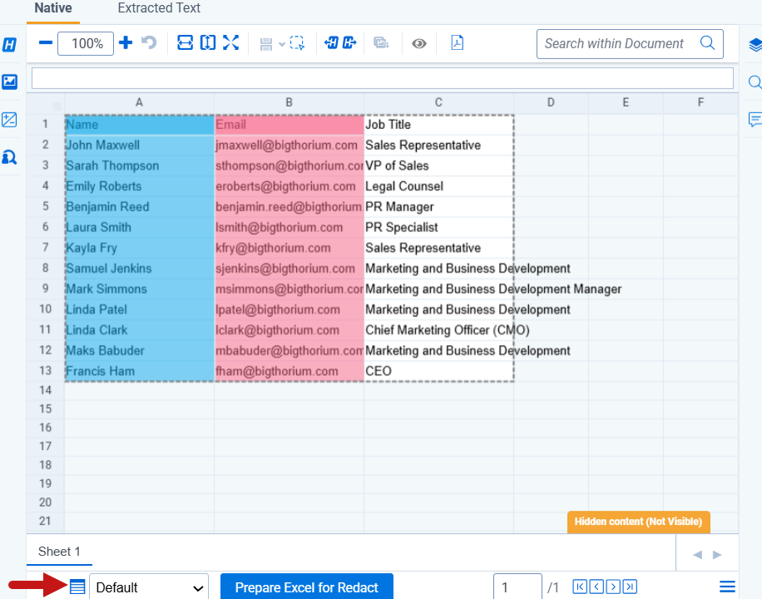Click Prepare Excel for Redact button
762x599 pixels.
[x=306, y=587]
